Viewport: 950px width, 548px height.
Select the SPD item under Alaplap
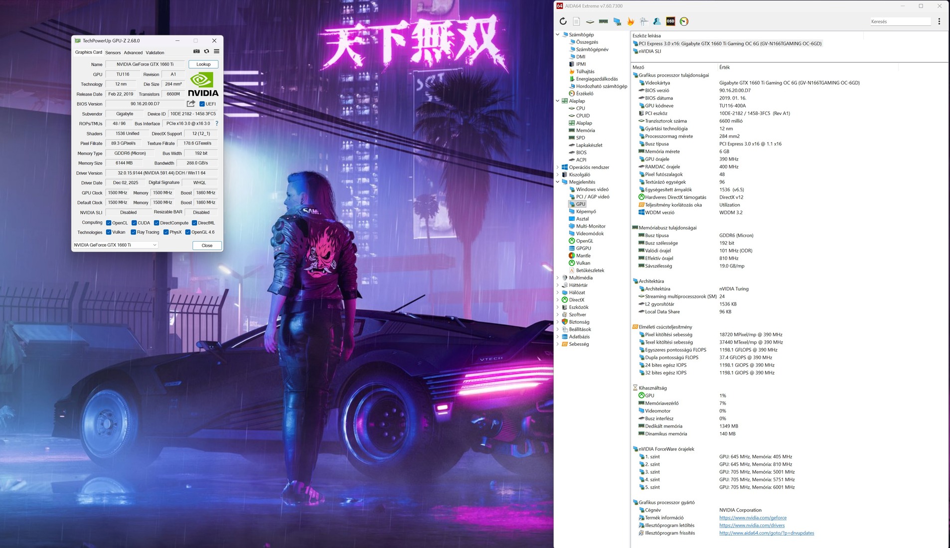tap(577, 138)
